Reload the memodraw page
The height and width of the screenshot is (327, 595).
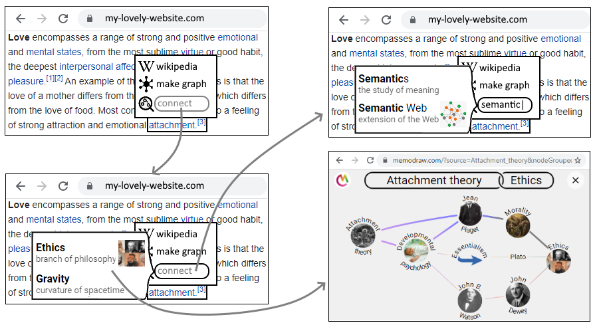pos(370,160)
